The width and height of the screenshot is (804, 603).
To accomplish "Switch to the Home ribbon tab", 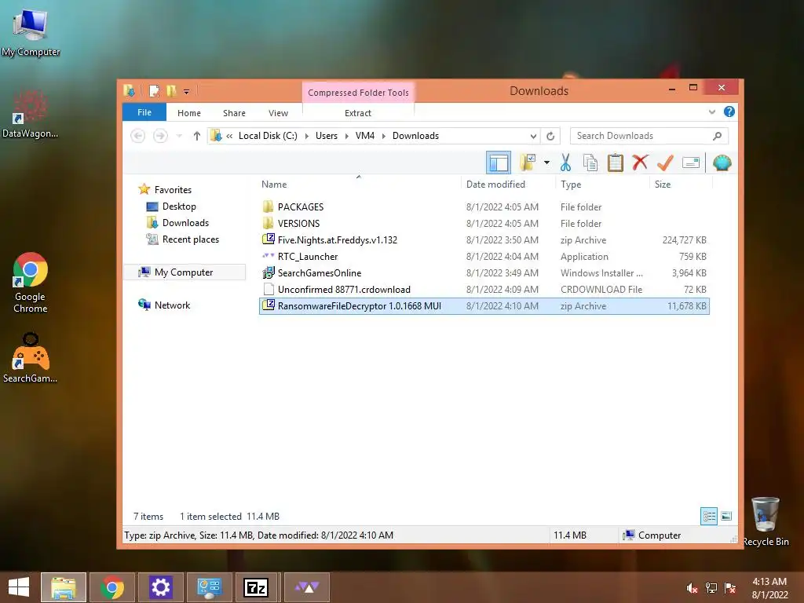I will tap(189, 113).
